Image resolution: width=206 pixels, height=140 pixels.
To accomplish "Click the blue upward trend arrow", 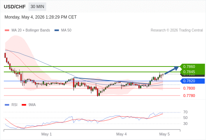I will point(171,70).
